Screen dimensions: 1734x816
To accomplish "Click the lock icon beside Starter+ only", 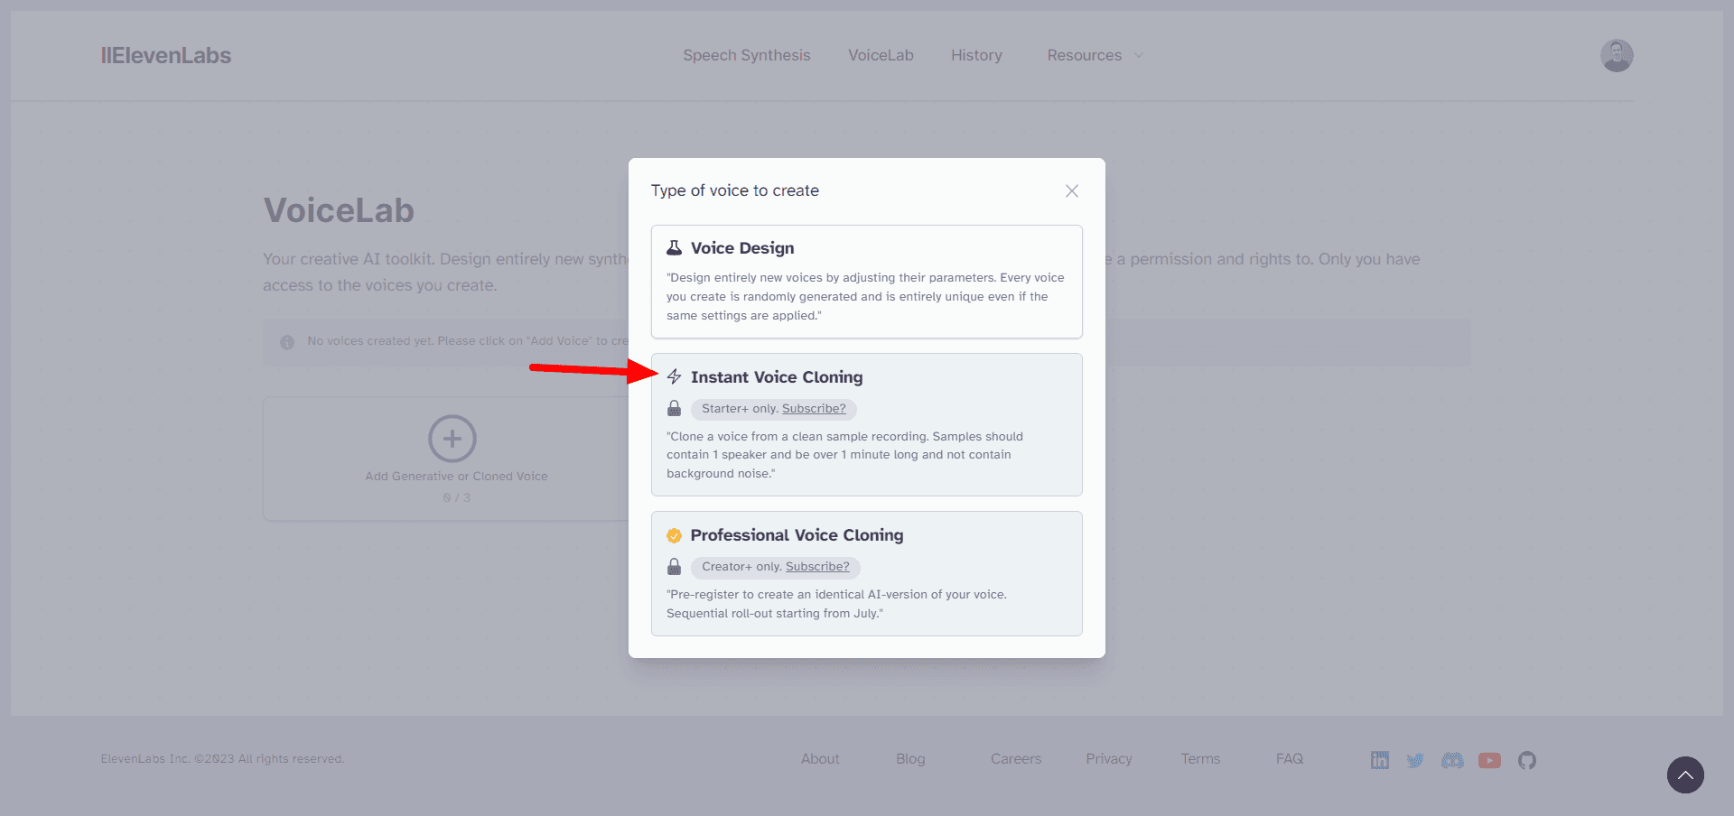I will pos(674,409).
